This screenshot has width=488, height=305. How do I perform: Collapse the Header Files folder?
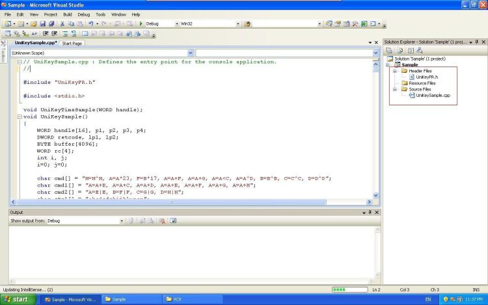pos(395,71)
